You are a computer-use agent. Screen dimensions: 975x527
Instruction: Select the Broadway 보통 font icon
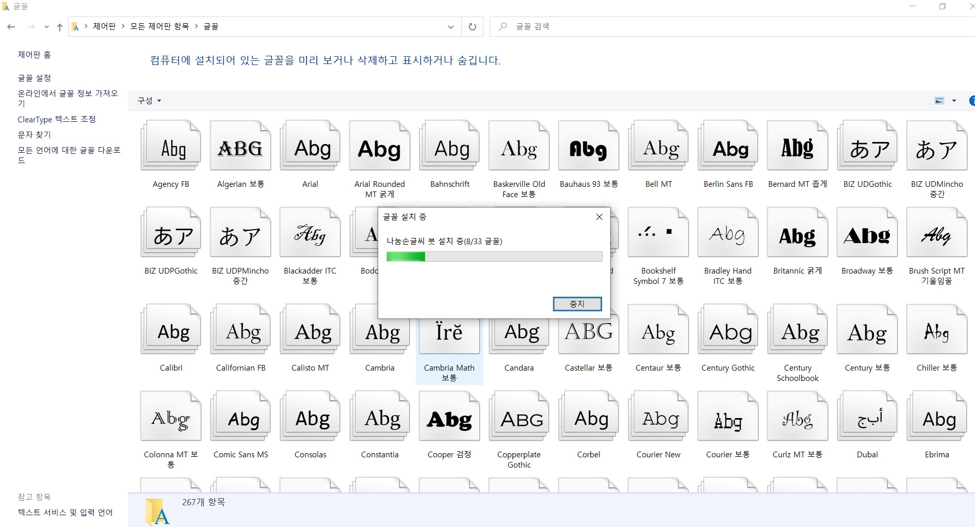pyautogui.click(x=867, y=232)
